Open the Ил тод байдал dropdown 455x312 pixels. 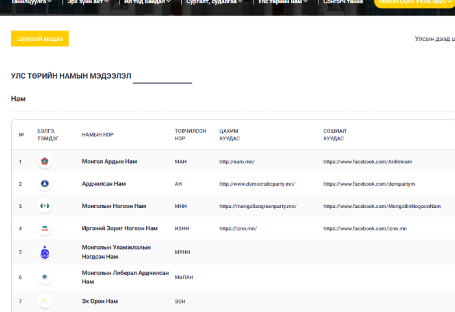click(x=148, y=2)
